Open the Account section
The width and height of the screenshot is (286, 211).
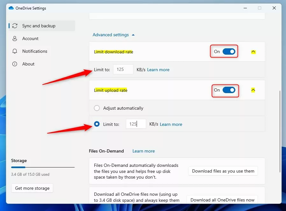[42, 38]
